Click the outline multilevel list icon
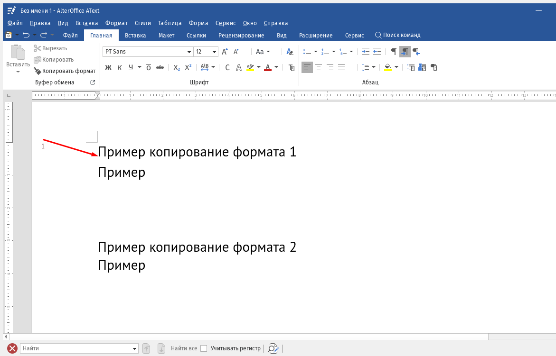 click(343, 52)
